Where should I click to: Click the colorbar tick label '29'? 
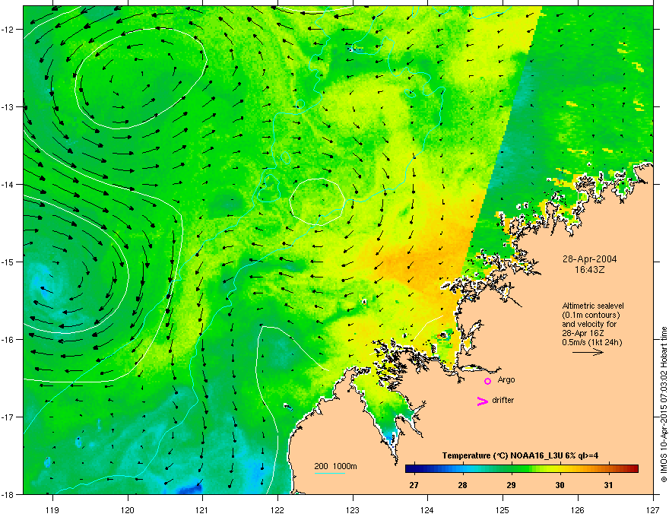click(x=511, y=485)
